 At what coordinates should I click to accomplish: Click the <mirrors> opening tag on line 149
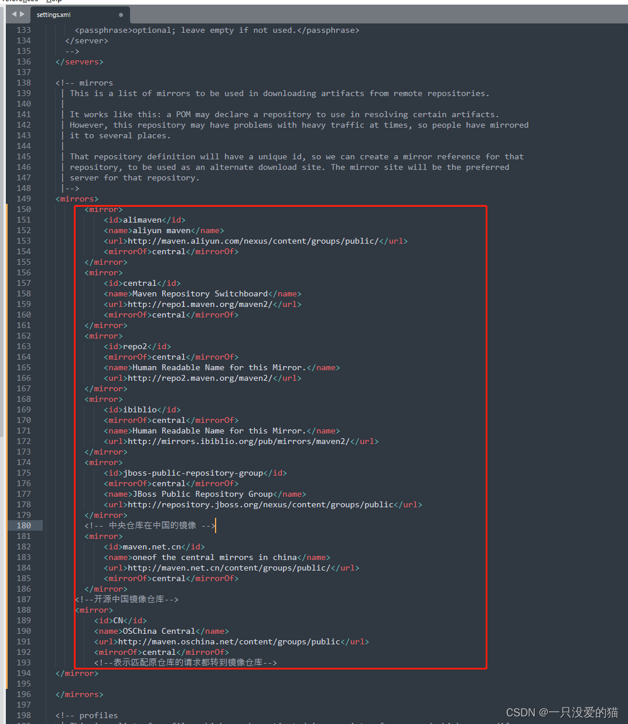[77, 199]
